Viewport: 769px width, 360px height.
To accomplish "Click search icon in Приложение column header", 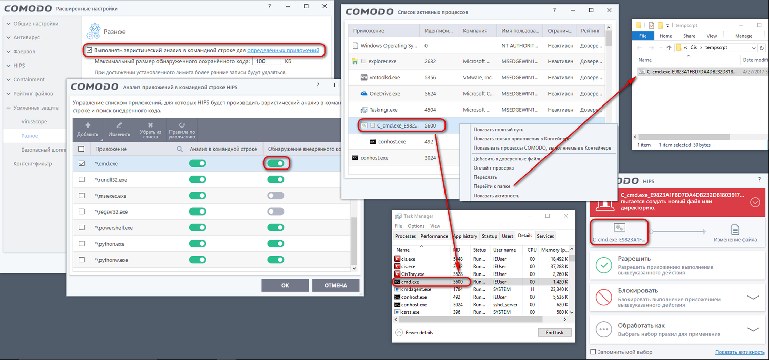I will click(x=179, y=149).
